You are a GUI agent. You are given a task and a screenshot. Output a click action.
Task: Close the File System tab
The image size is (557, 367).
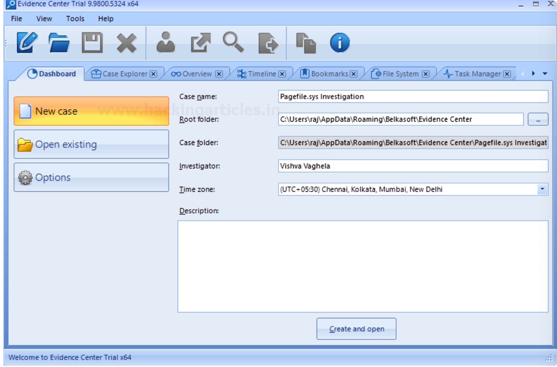(426, 74)
